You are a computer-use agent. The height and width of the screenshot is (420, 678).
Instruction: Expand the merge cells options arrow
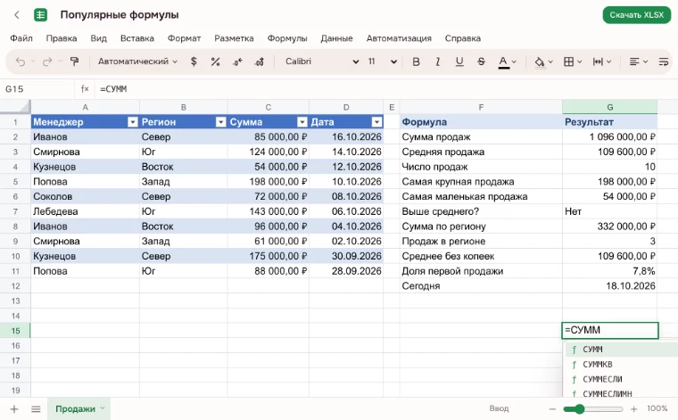tap(608, 62)
